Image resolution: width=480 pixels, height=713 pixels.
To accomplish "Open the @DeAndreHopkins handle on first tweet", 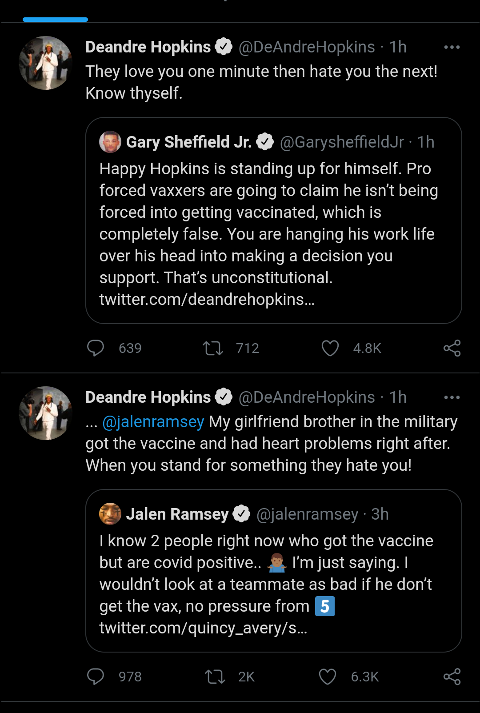I will coord(307,47).
